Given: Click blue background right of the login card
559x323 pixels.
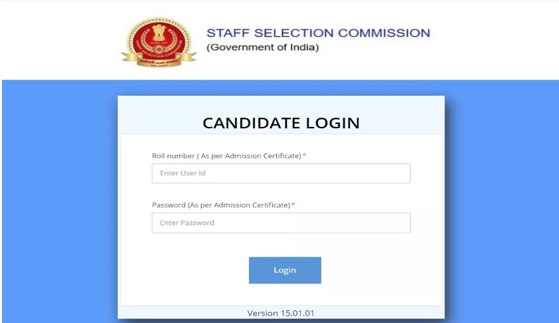Looking at the screenshot, I should coord(500,199).
